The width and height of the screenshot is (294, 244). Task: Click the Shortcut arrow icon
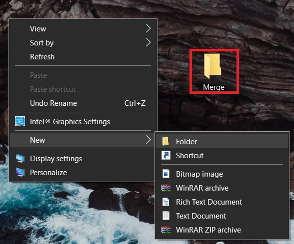166,155
